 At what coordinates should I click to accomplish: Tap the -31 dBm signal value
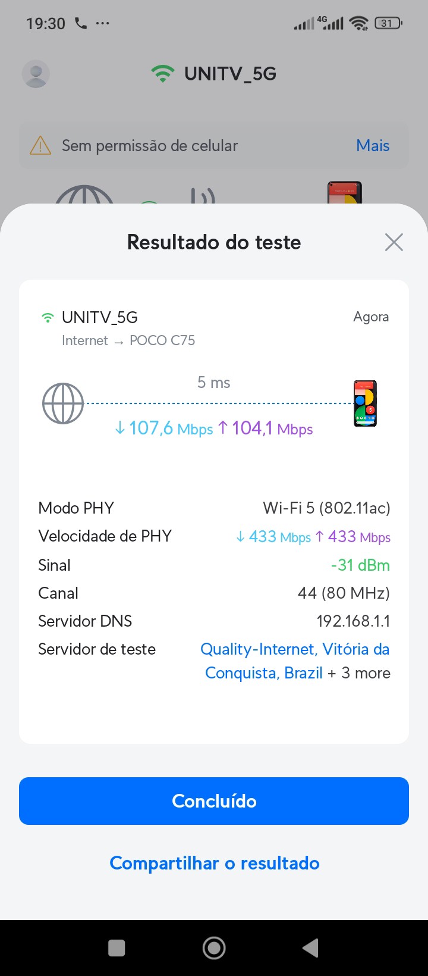coord(360,565)
